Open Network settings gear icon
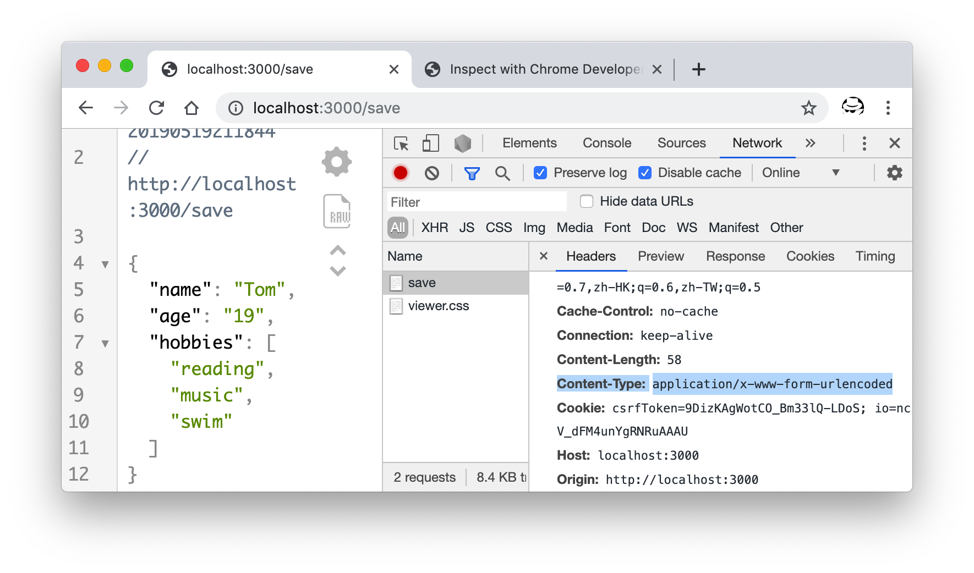Image resolution: width=974 pixels, height=573 pixels. [x=895, y=173]
